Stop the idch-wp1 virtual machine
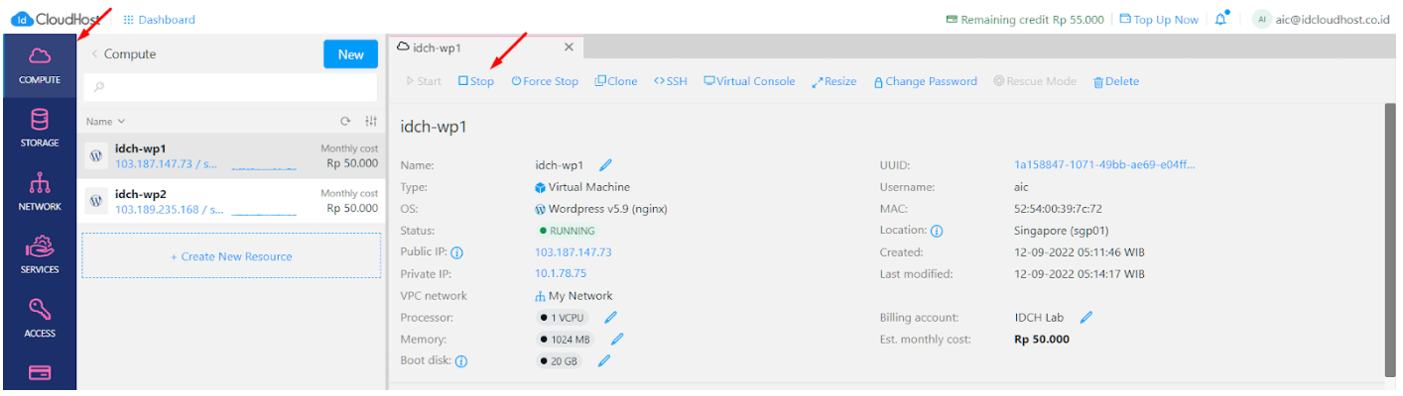This screenshot has width=1403, height=396. click(x=475, y=81)
